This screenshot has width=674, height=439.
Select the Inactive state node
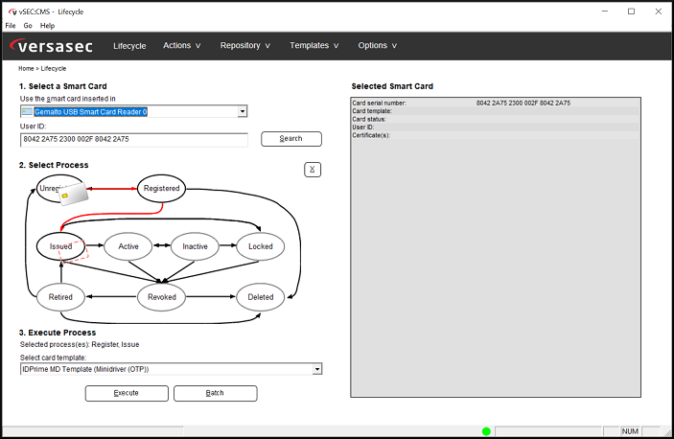pyautogui.click(x=195, y=246)
